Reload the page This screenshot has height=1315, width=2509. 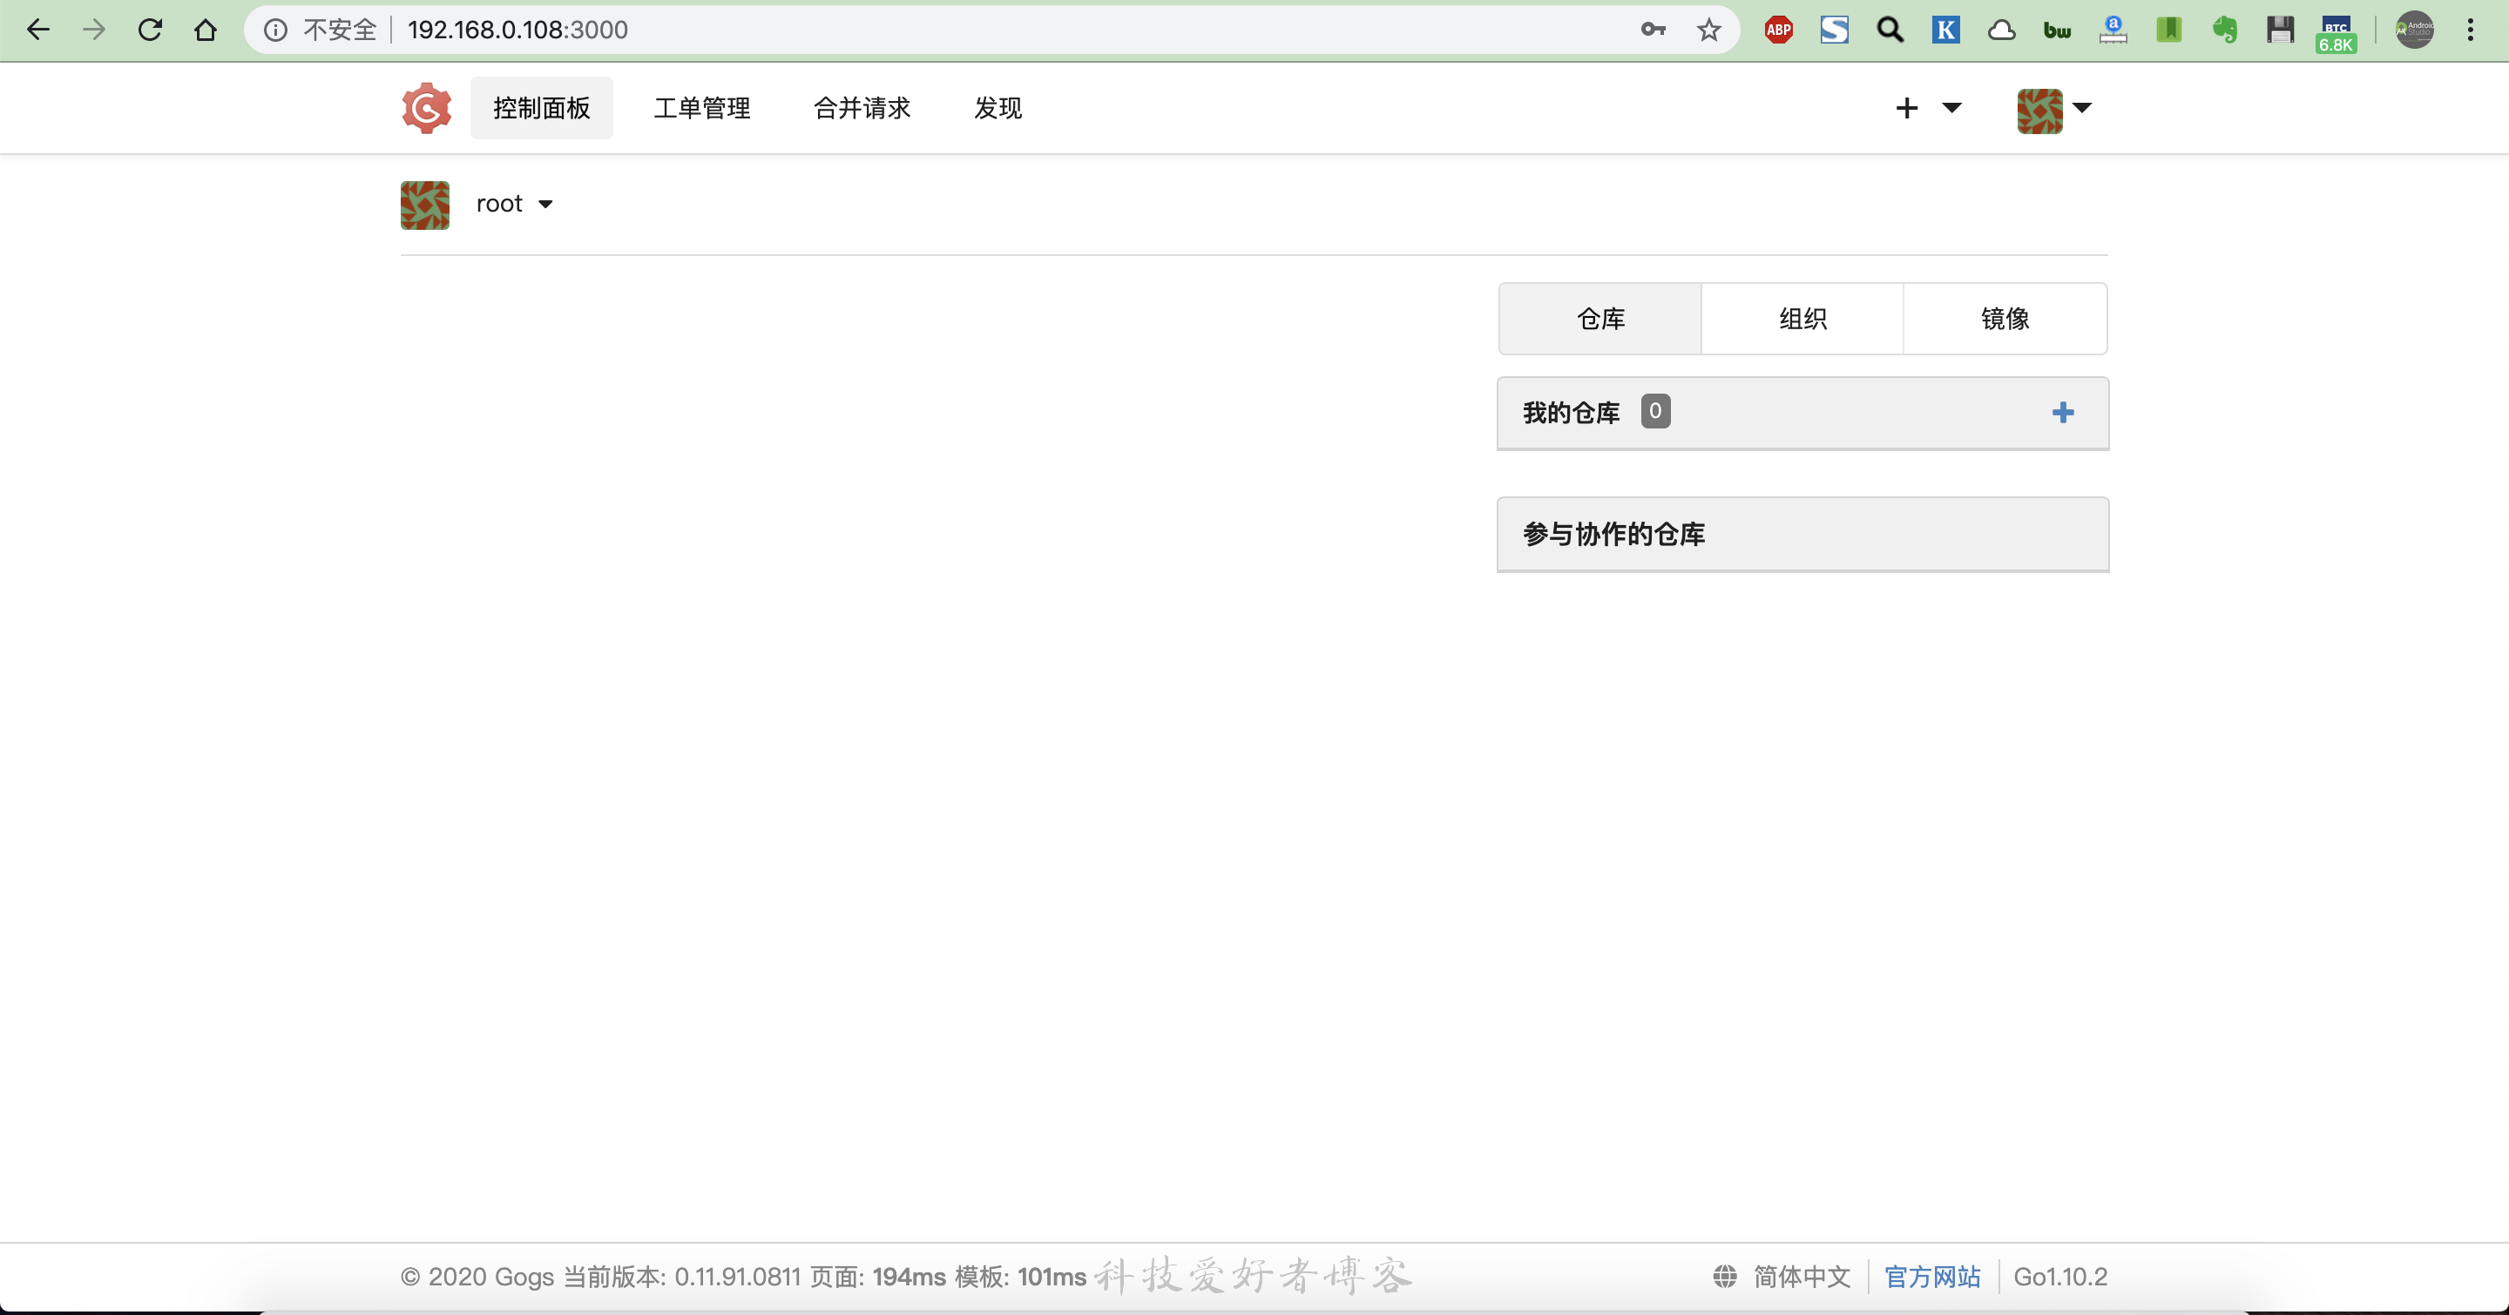(149, 30)
